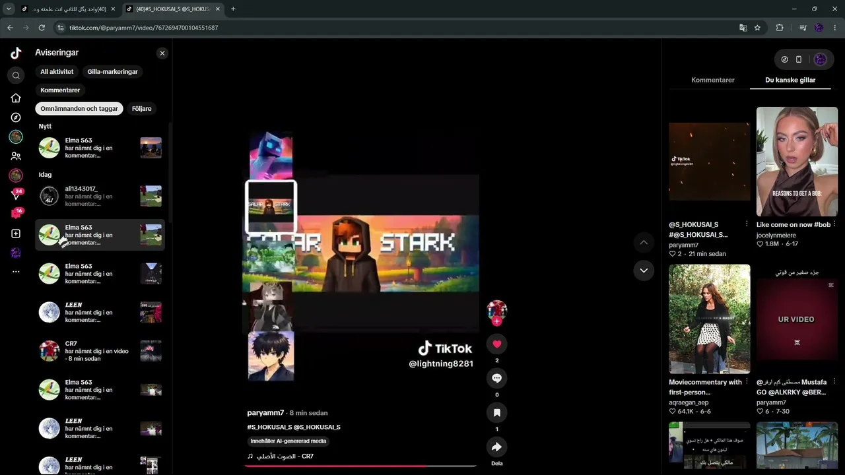Viewport: 845px width, 475px height.
Task: Switch to the Kommentarer tab in right panel
Action: [713, 80]
